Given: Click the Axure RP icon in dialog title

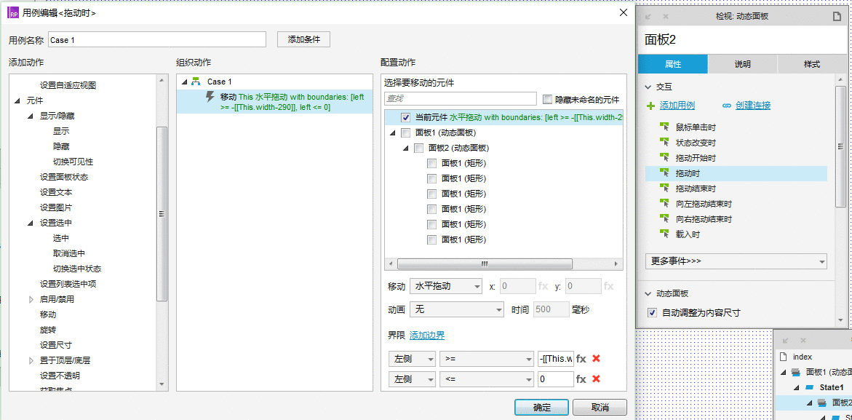Looking at the screenshot, I should click(x=14, y=12).
